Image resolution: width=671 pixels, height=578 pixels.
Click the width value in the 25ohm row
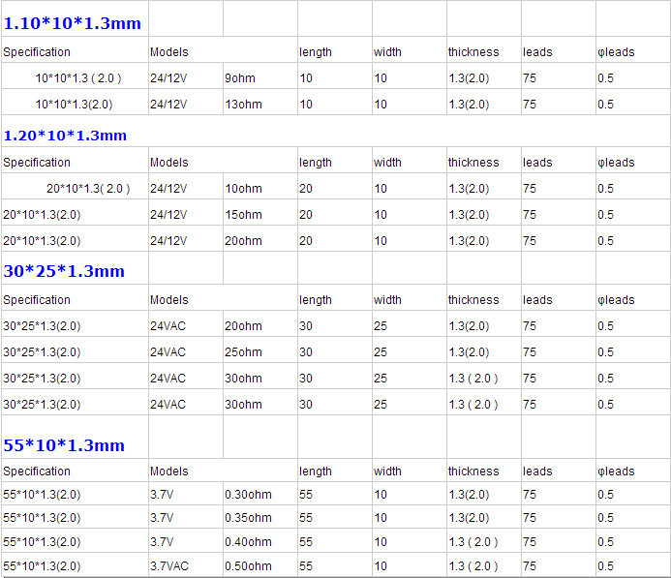(381, 352)
